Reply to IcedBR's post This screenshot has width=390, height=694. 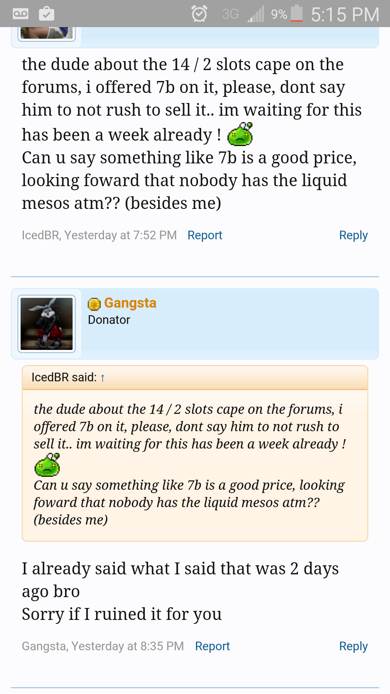353,235
